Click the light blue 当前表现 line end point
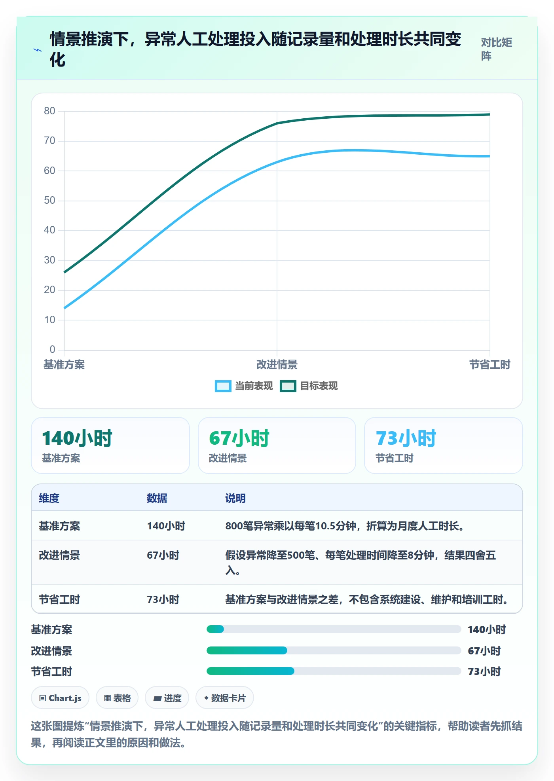 coord(489,156)
